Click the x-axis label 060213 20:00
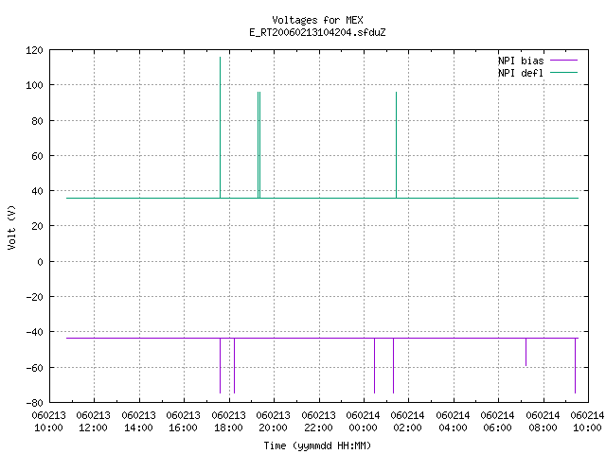Viewport: 606px width, 454px height. point(274,422)
